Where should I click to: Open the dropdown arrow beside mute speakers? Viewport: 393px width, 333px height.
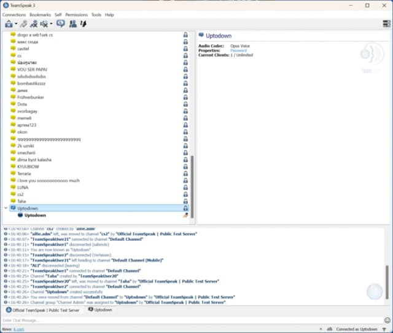[51, 24]
